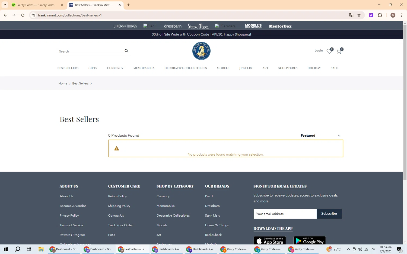Click the page vertical scrollbar
The height and width of the screenshot is (254, 407).
point(405,102)
